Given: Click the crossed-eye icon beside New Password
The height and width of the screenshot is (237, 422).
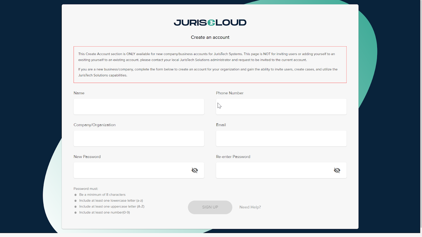Looking at the screenshot, I should pyautogui.click(x=195, y=170).
